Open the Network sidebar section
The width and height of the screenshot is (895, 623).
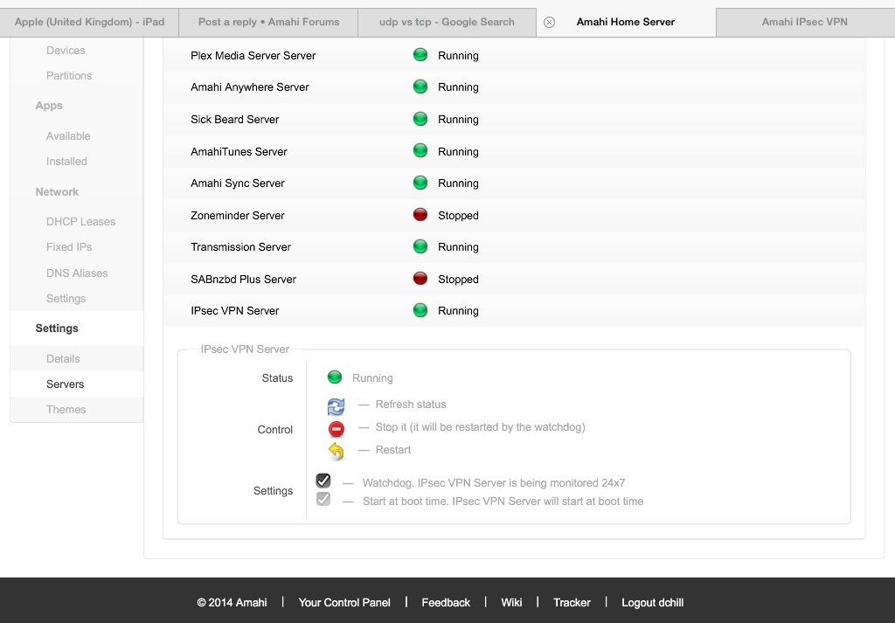[57, 191]
